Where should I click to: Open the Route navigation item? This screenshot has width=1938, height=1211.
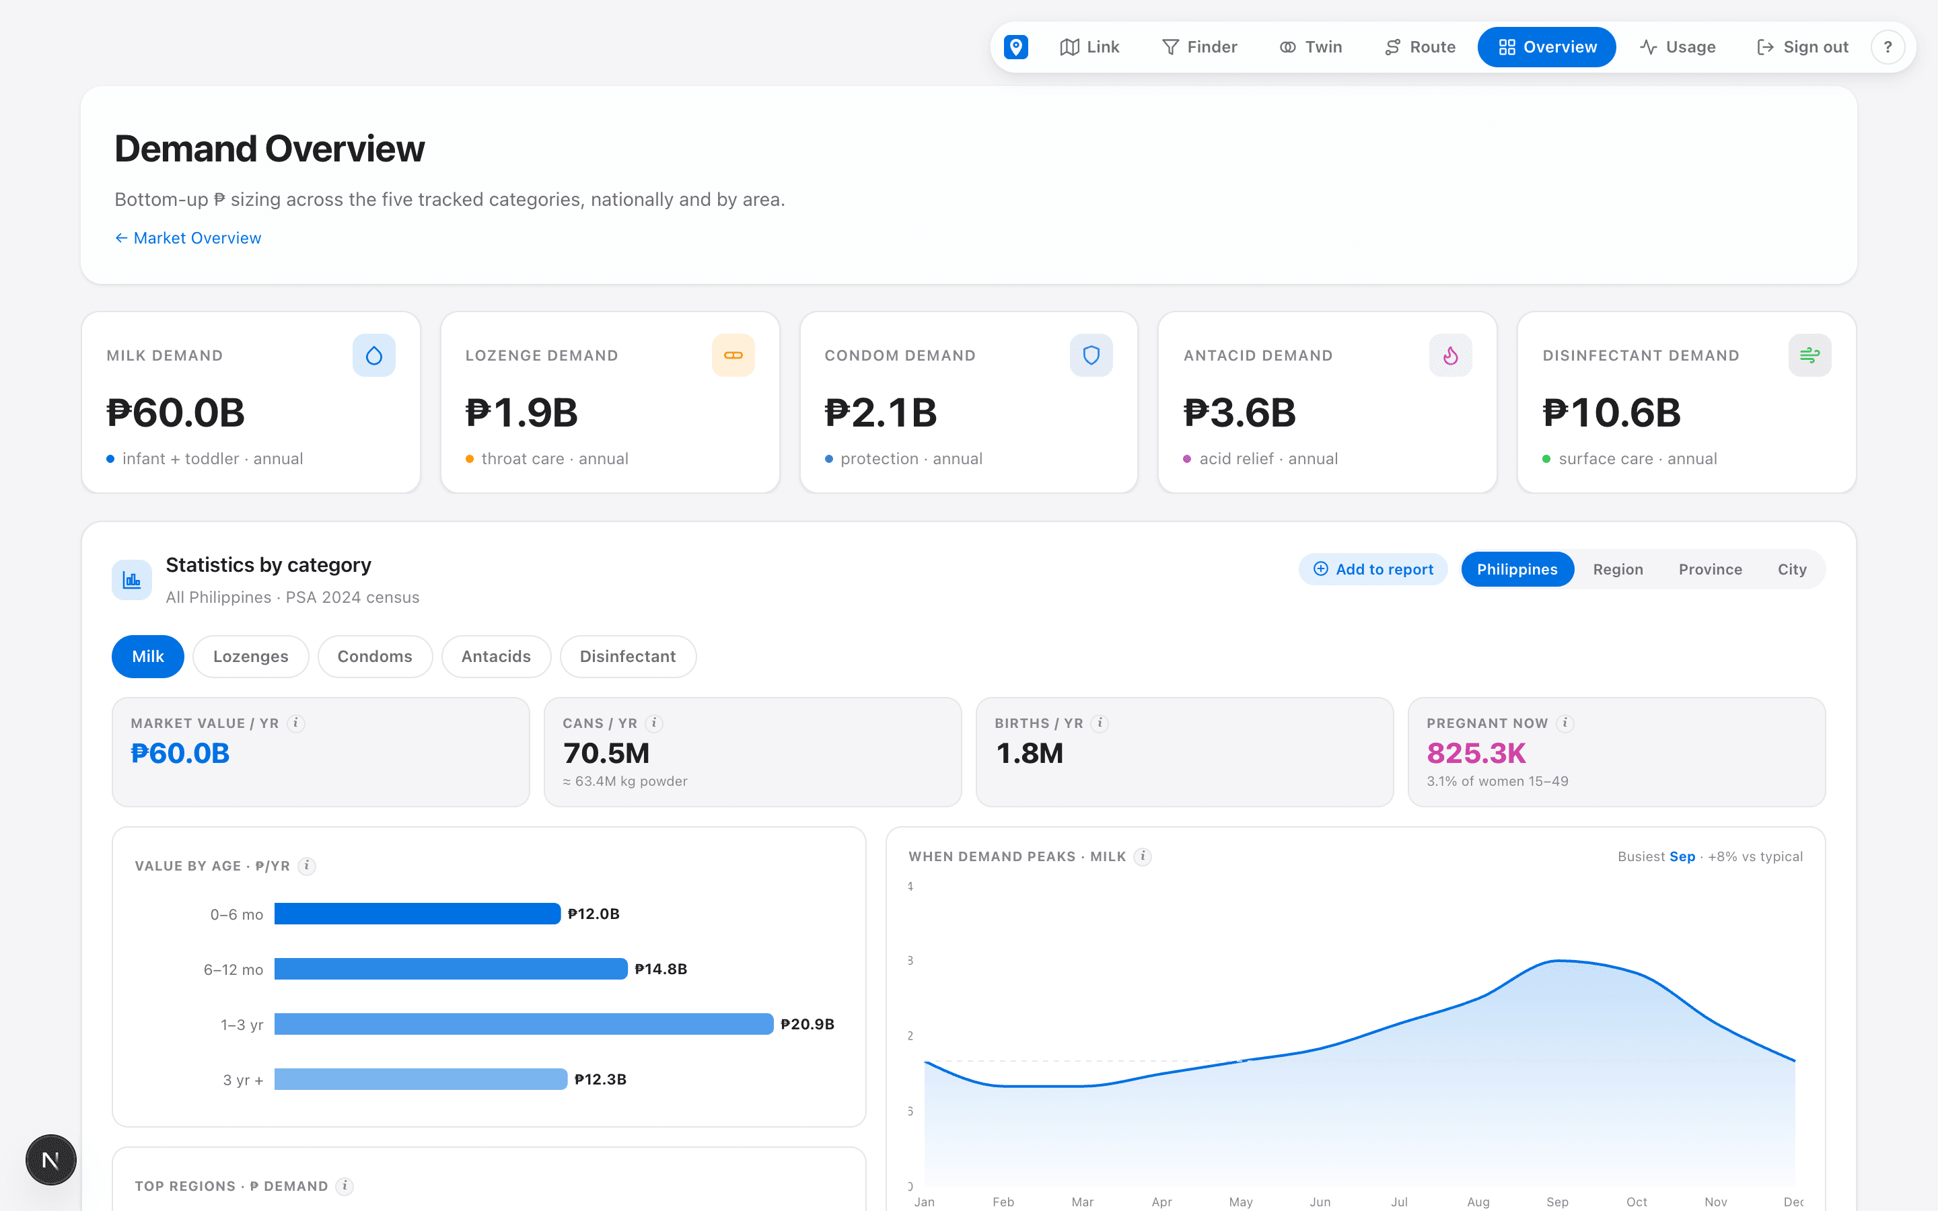(x=1420, y=47)
